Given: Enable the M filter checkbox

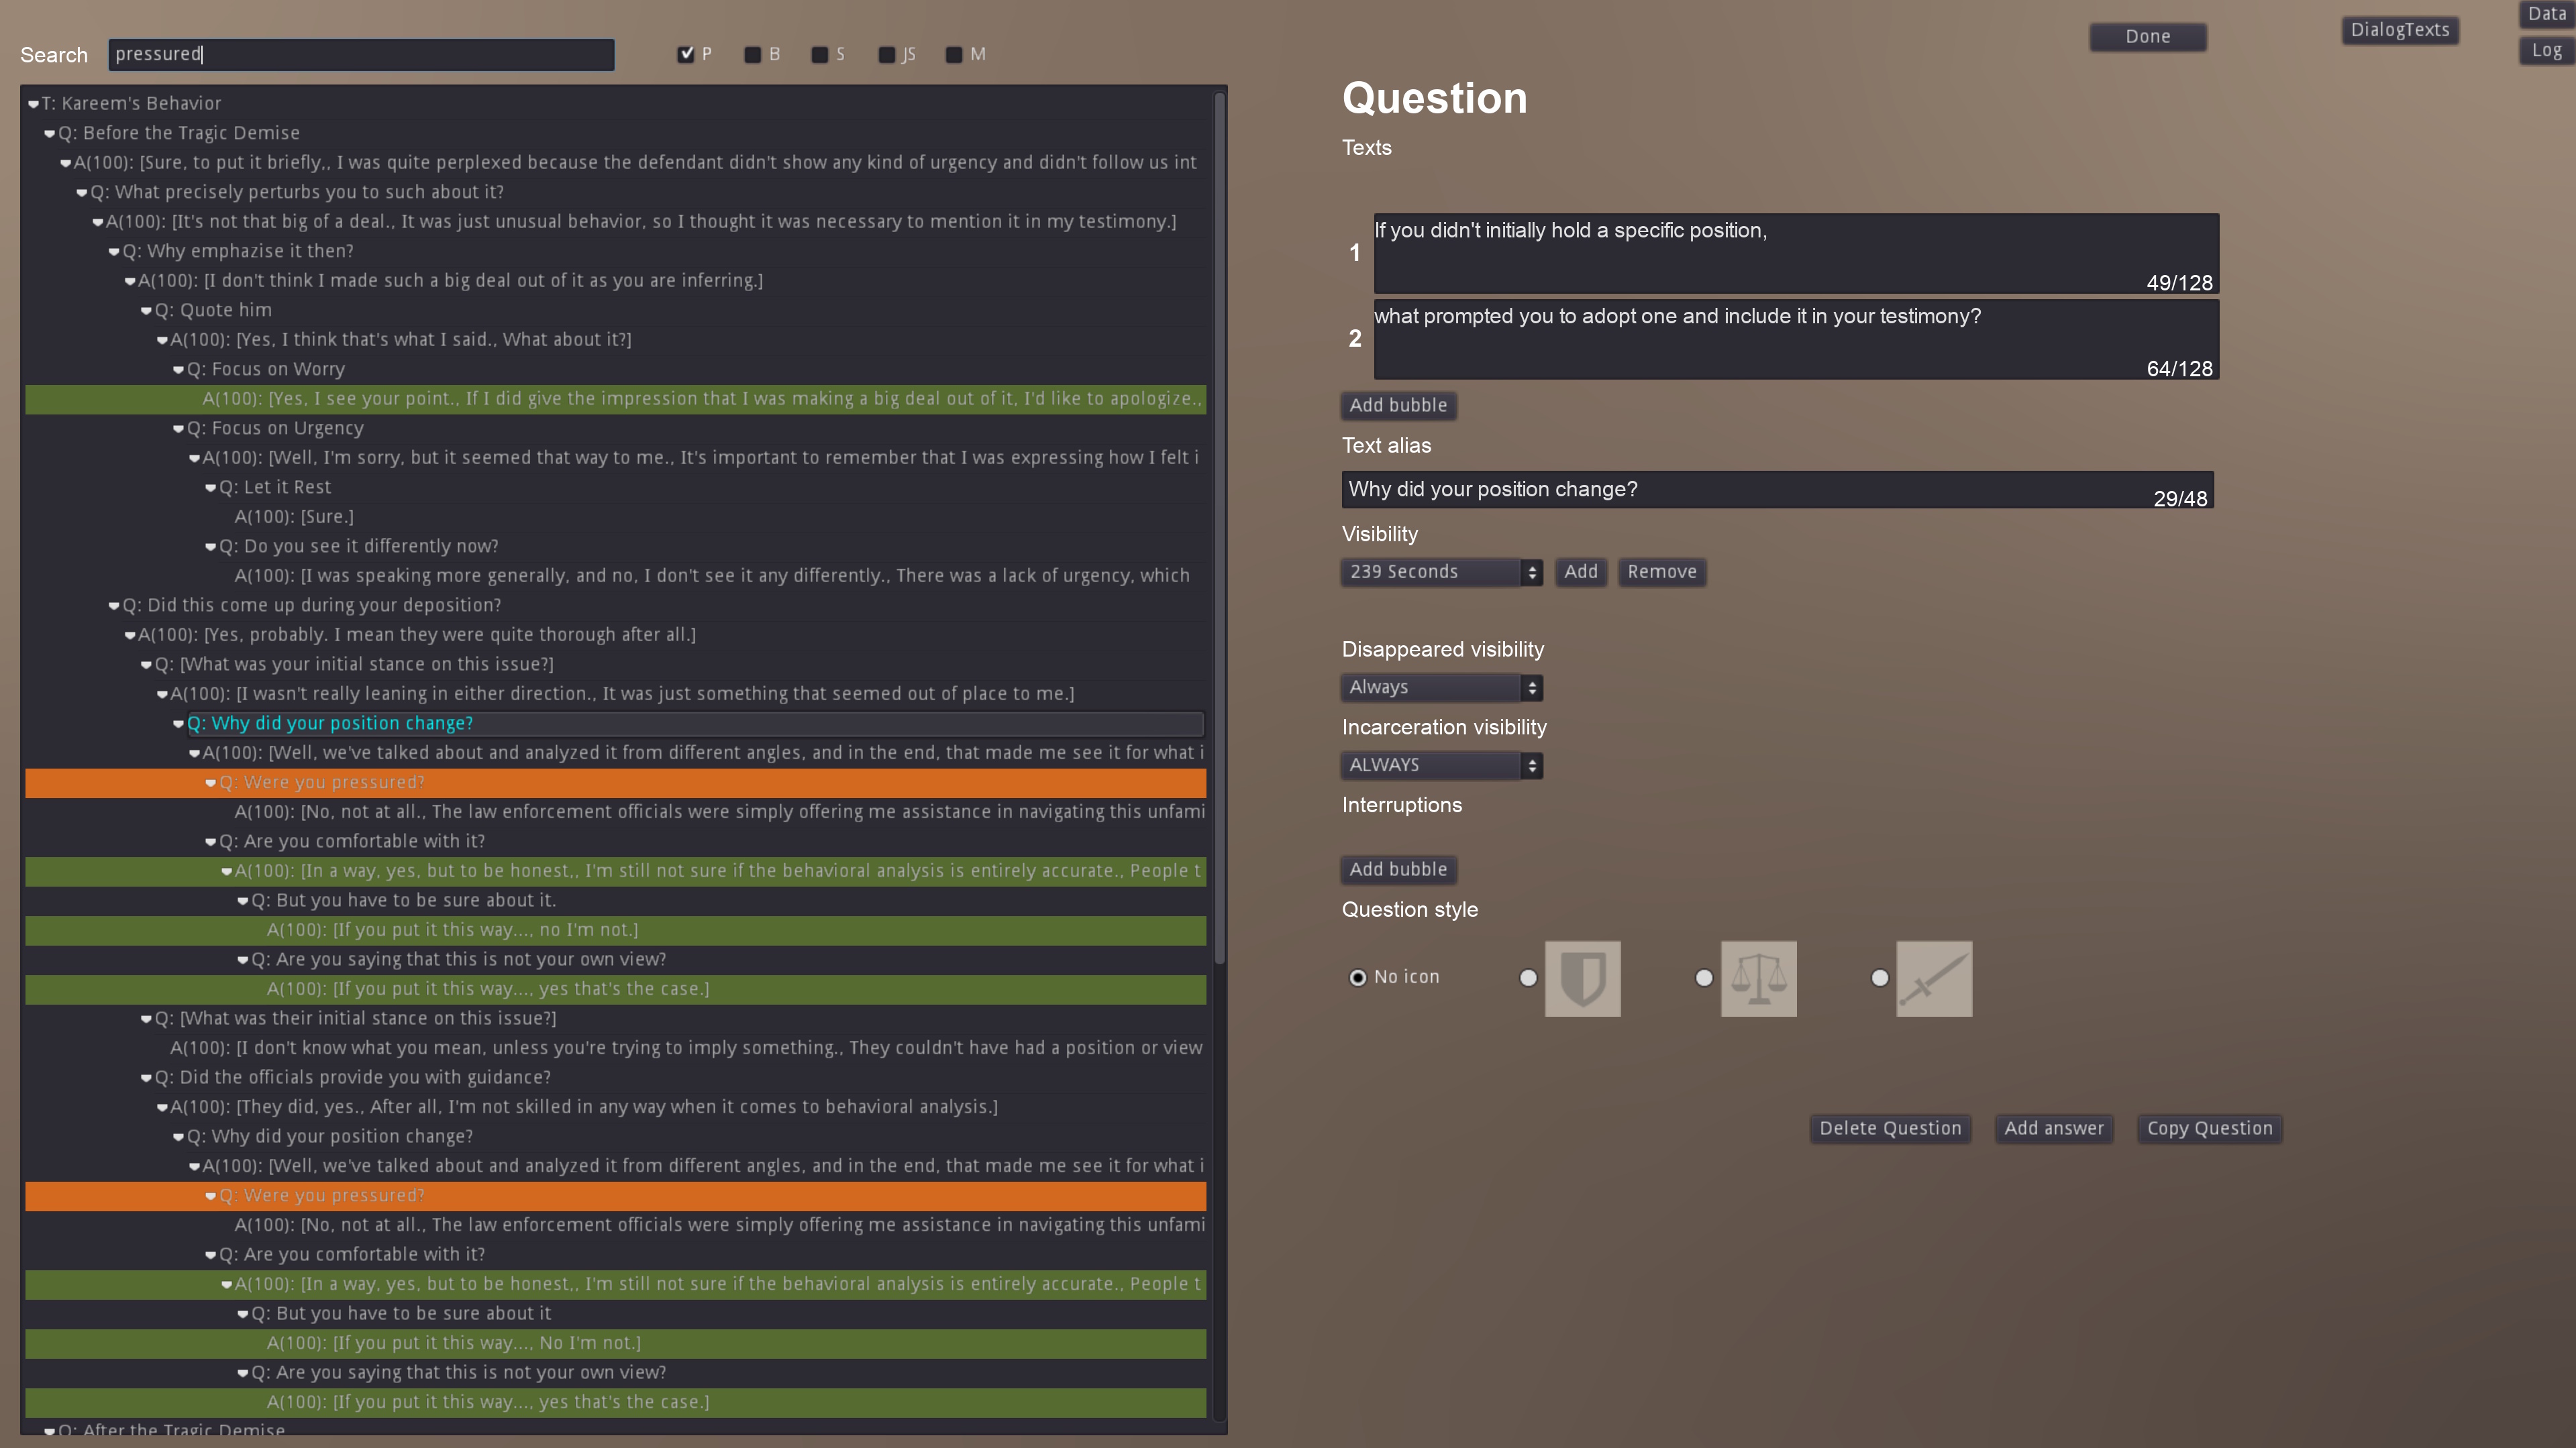Looking at the screenshot, I should (x=954, y=54).
